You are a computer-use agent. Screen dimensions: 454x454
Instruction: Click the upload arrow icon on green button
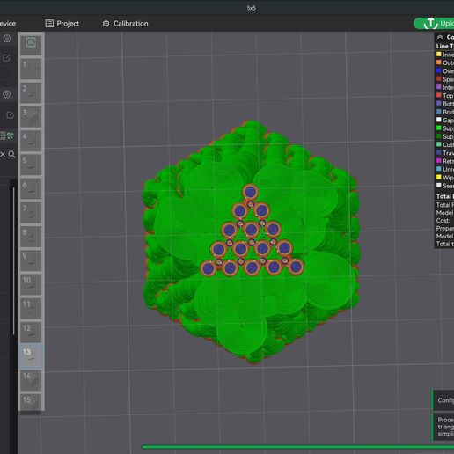(x=430, y=23)
